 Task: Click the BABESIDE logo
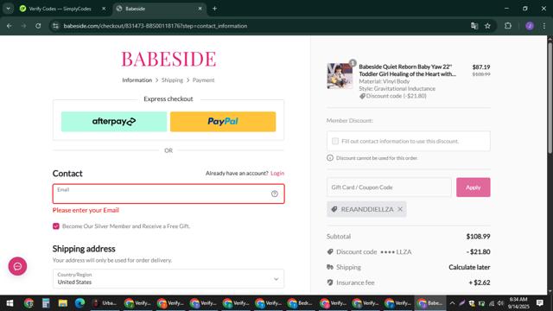point(168,59)
